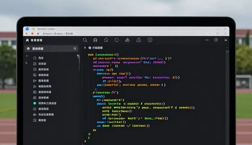Select the sidebar item with play-triangle icon
This screenshot has height=145, width=252.
(x=42, y=86)
